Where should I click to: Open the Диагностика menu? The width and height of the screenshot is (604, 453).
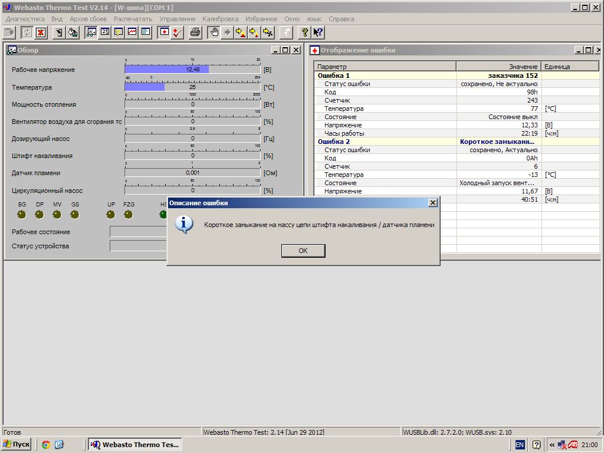tap(25, 19)
